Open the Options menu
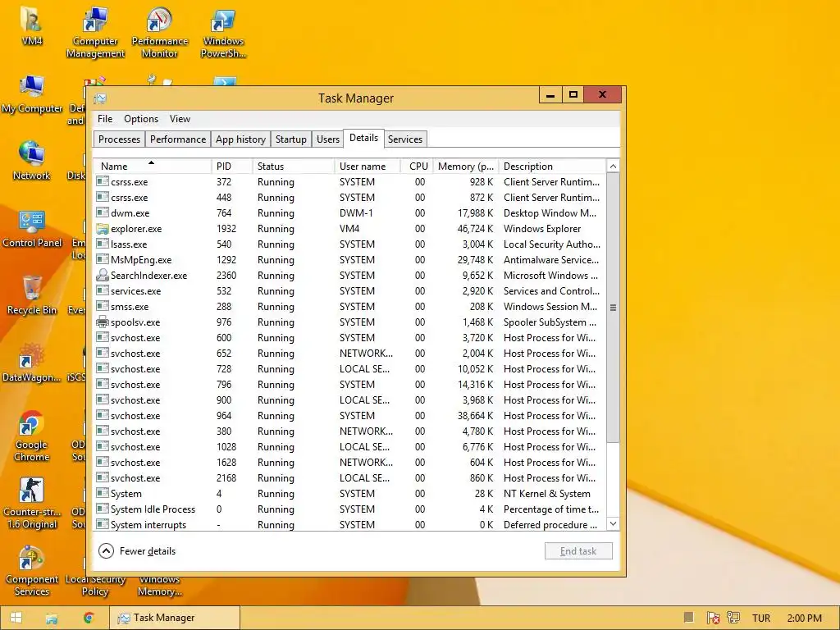840x630 pixels. pyautogui.click(x=141, y=119)
